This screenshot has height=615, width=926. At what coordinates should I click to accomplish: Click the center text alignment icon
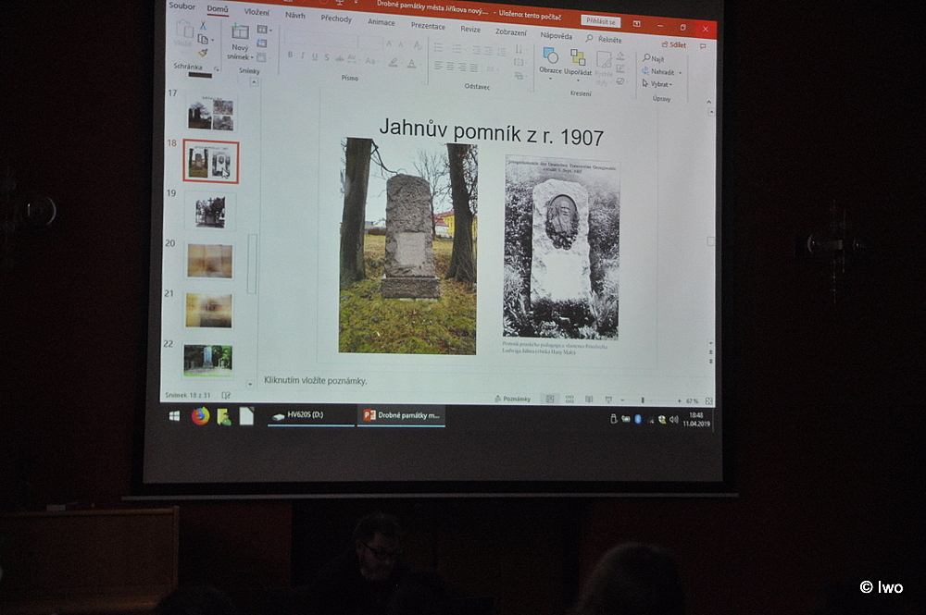coord(450,67)
